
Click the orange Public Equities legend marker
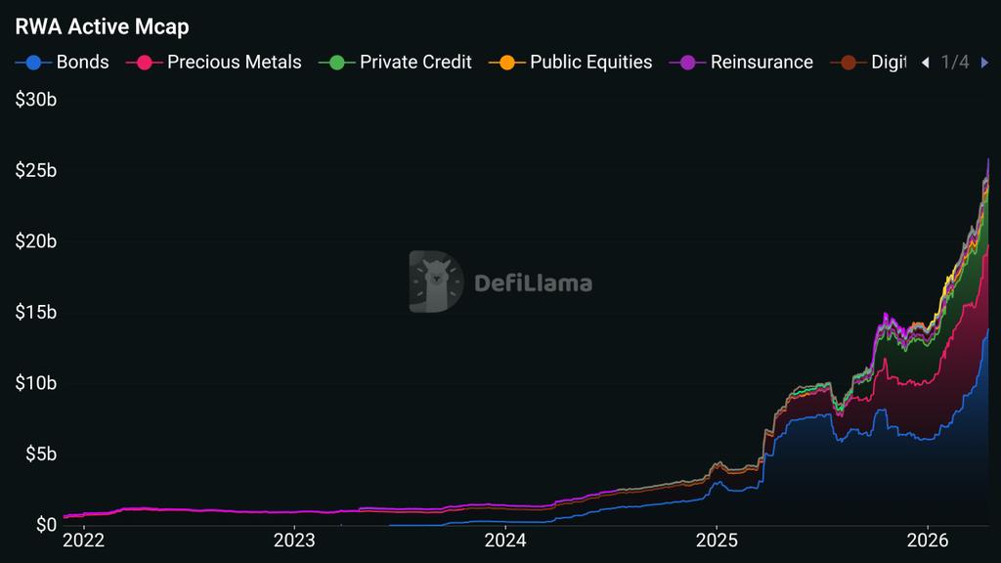506,63
